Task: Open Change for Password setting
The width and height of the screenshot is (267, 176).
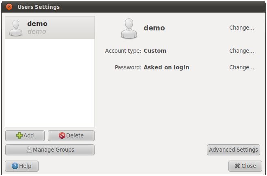Action: pyautogui.click(x=241, y=67)
